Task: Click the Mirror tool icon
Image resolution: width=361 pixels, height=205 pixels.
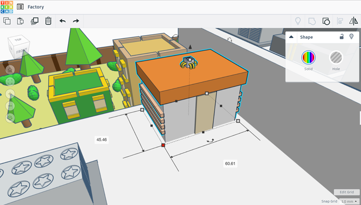Action: coord(354,21)
